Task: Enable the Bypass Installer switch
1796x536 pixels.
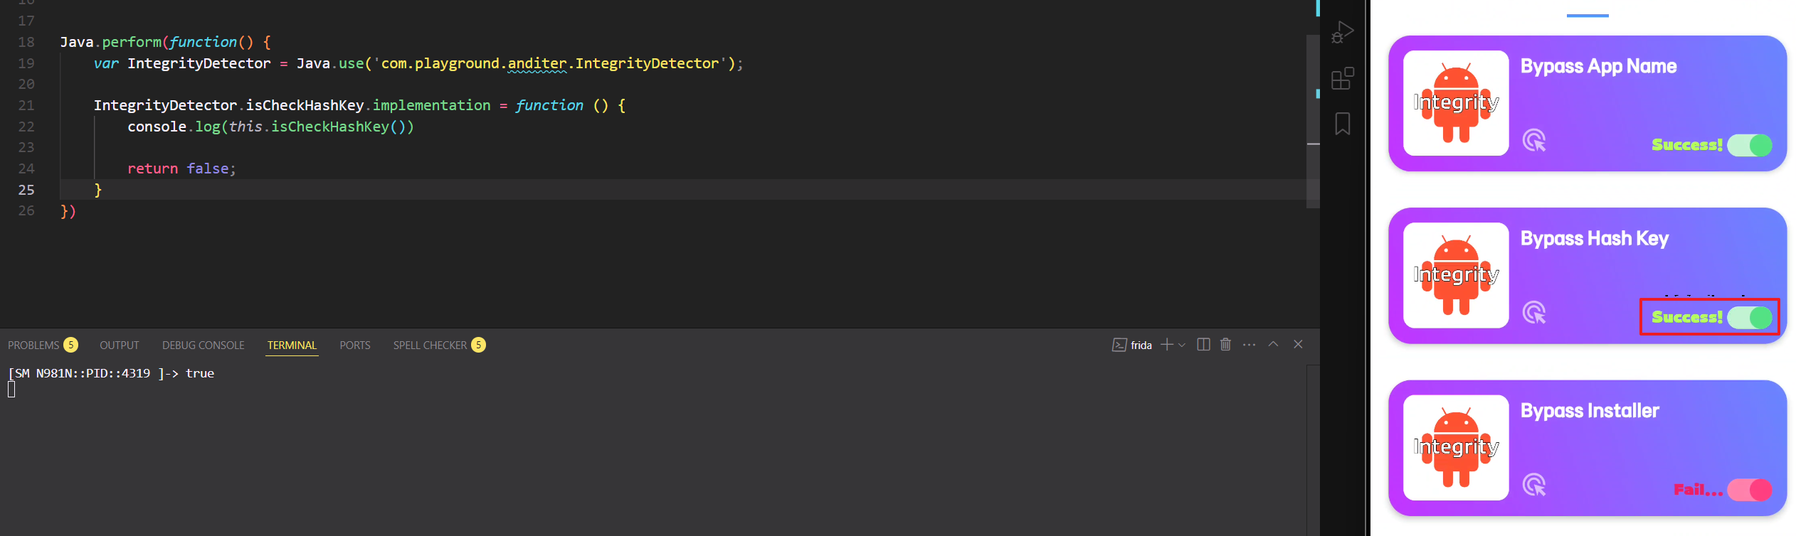Action: 1750,490
